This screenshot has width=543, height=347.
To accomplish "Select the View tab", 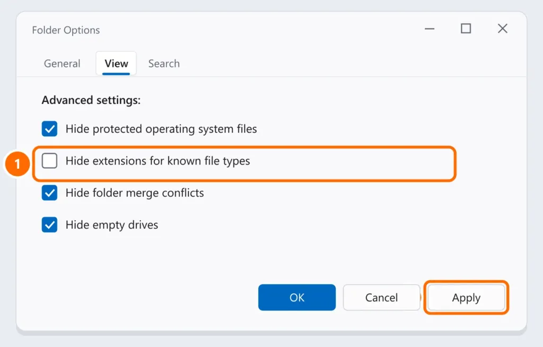I will tap(116, 64).
